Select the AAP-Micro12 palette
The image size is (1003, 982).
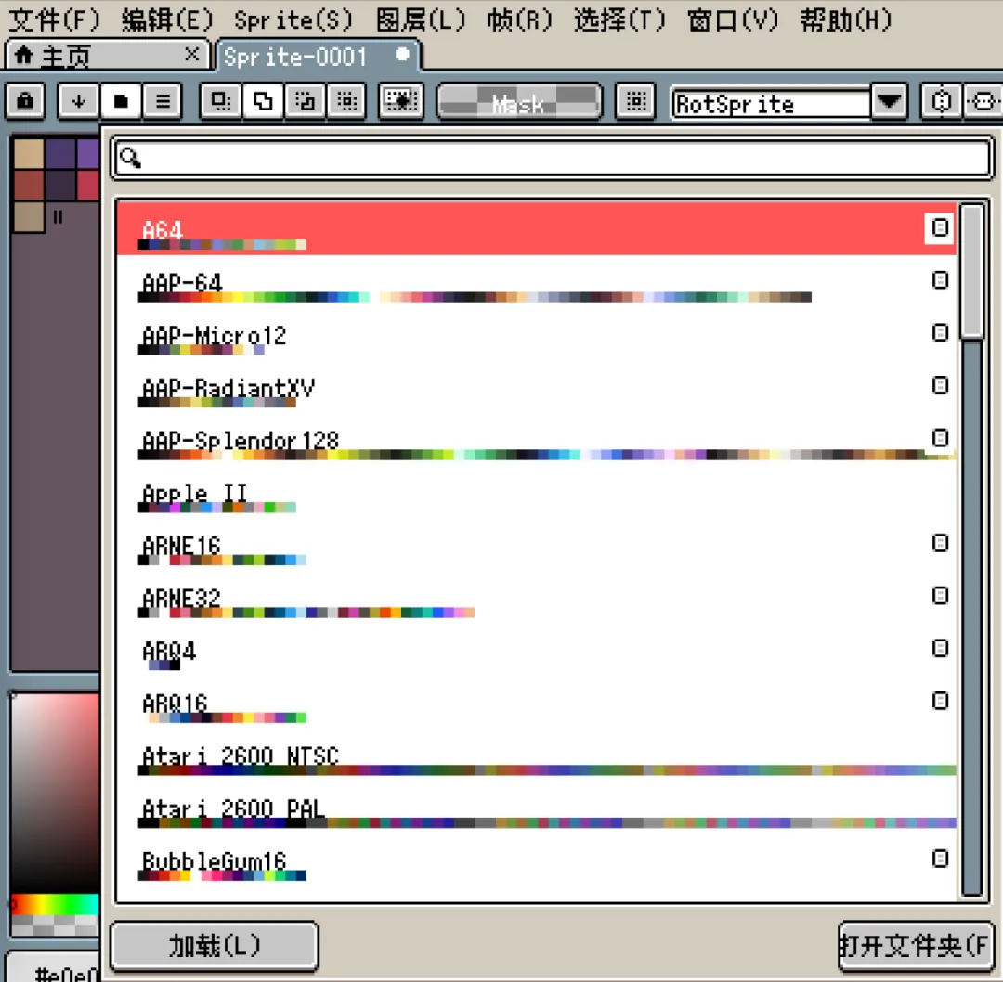pos(536,334)
